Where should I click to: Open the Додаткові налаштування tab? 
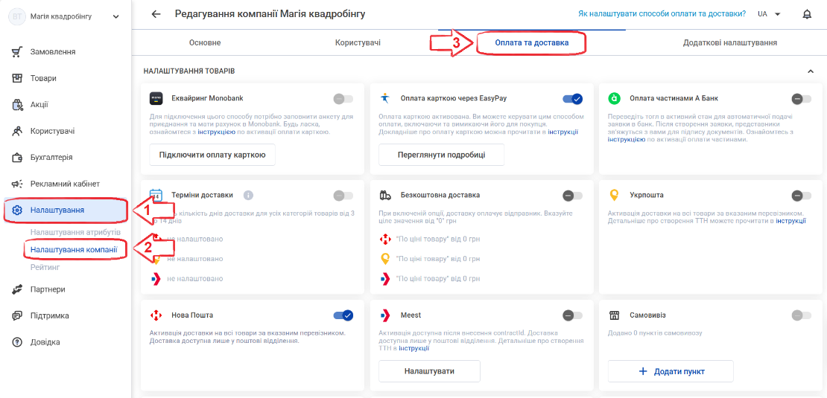click(730, 42)
